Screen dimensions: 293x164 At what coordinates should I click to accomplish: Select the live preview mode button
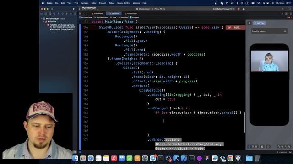coord(250,147)
